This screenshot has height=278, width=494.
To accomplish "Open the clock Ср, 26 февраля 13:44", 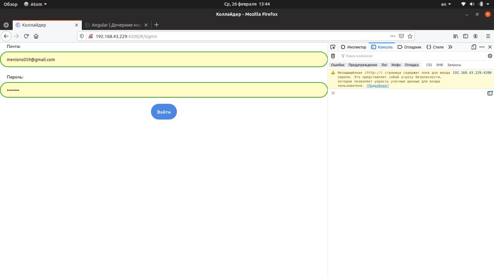I will pos(247,4).
